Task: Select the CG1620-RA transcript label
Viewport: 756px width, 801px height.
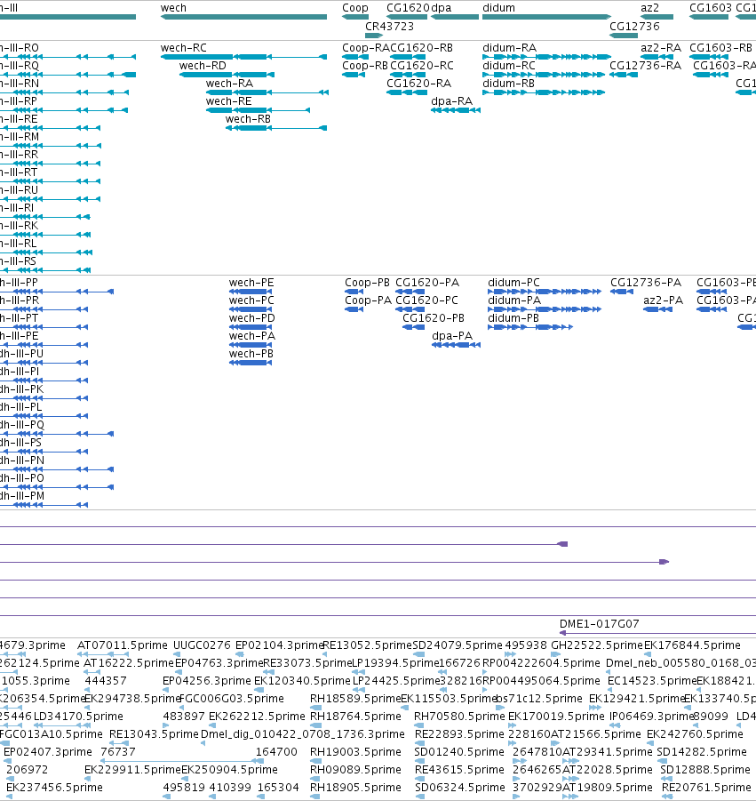Action: coord(418,84)
